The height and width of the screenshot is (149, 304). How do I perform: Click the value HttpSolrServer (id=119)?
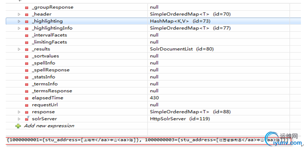(180, 119)
